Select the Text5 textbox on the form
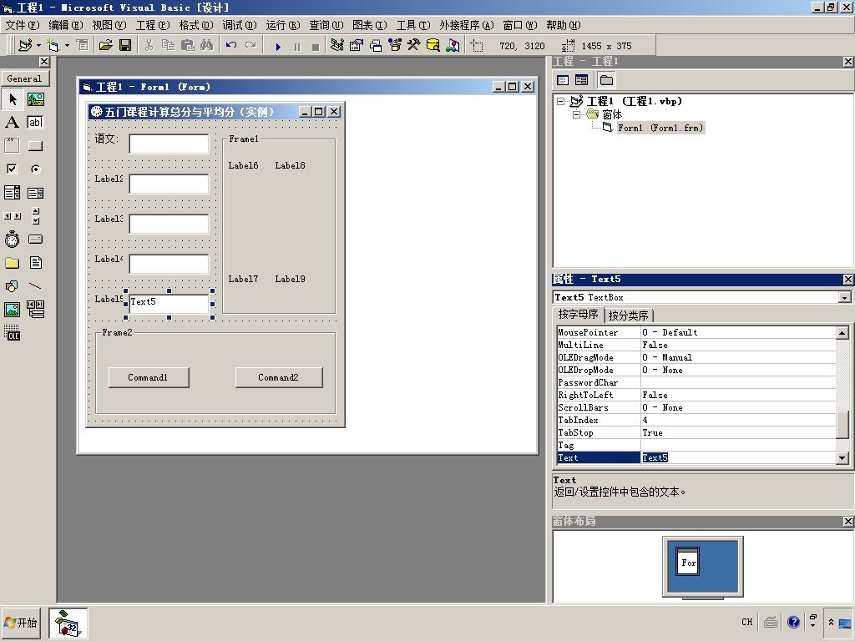The image size is (855, 641). click(169, 304)
